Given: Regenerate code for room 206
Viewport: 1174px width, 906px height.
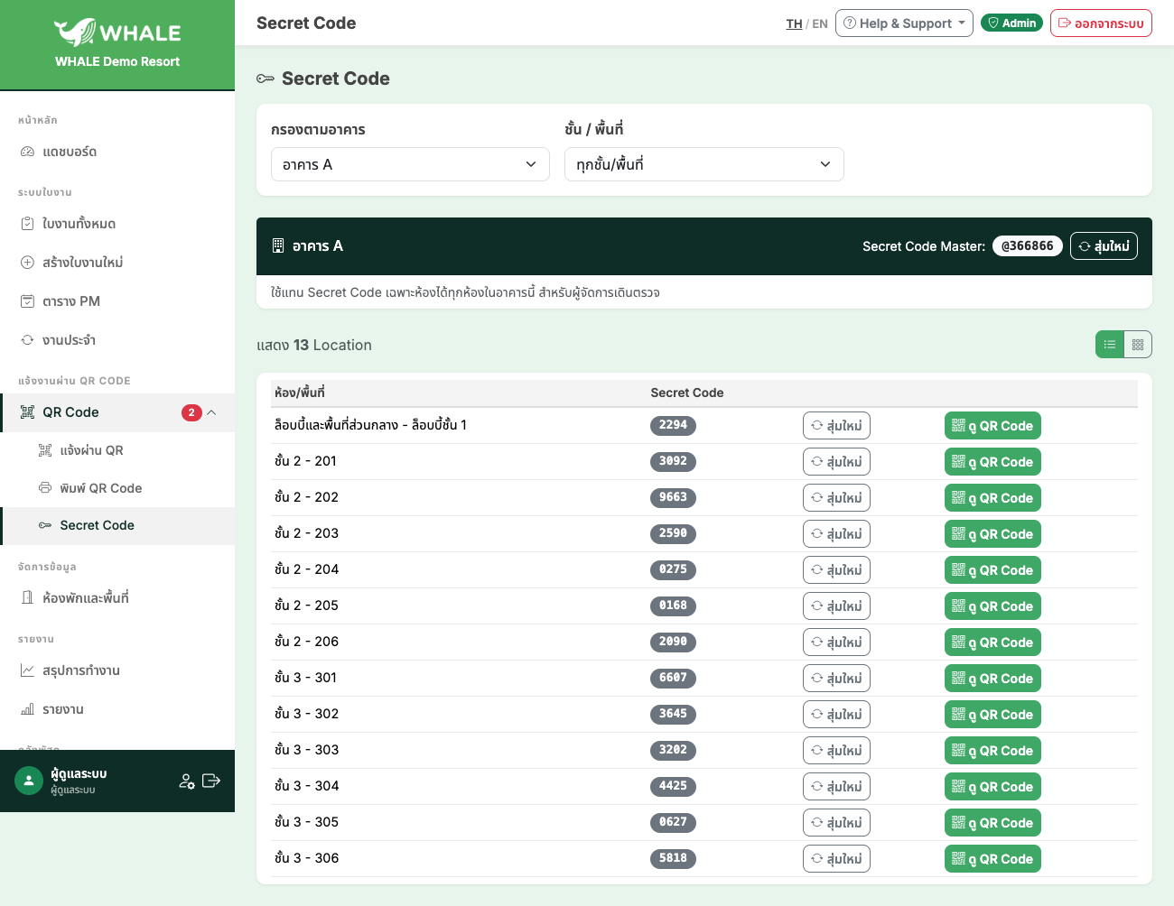Looking at the screenshot, I should (x=836, y=643).
